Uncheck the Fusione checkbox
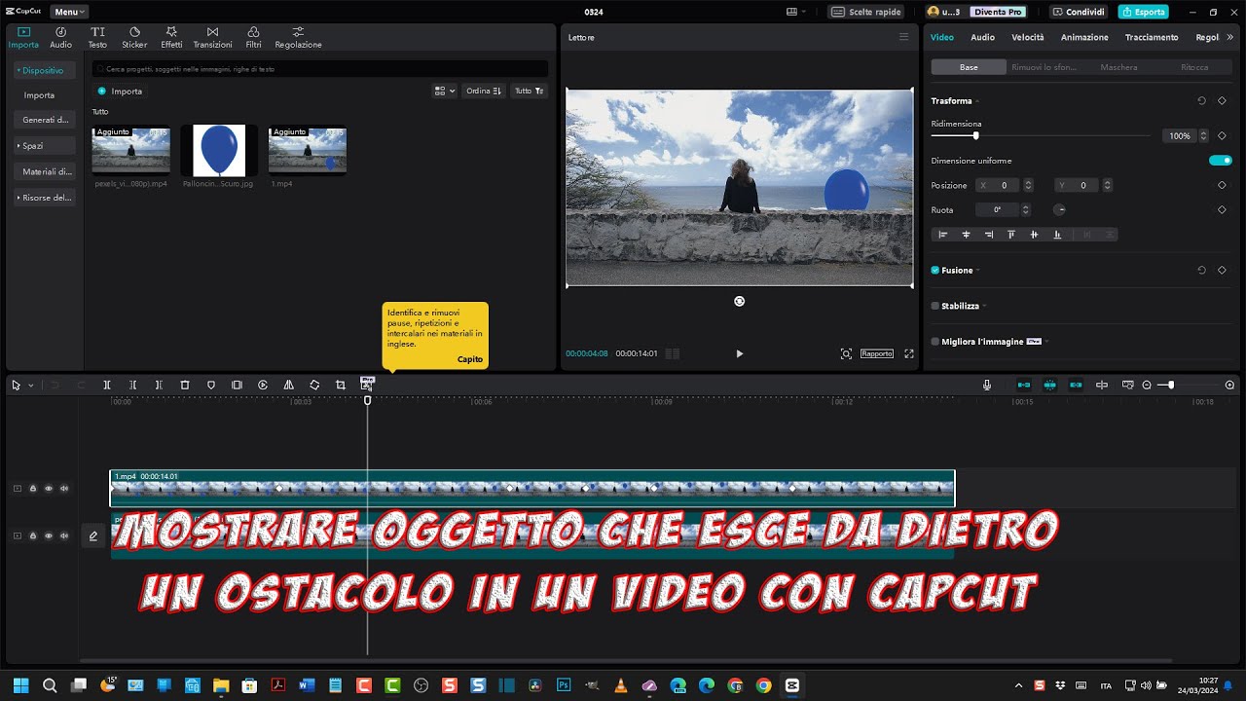1246x701 pixels. point(935,270)
